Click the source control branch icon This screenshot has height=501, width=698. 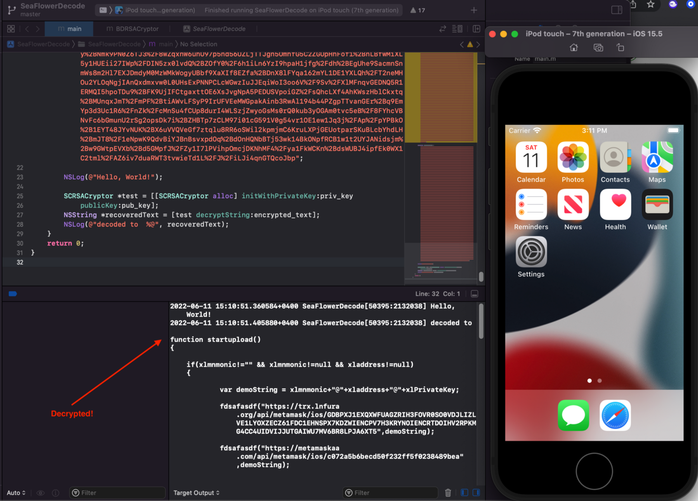[x=11, y=10]
